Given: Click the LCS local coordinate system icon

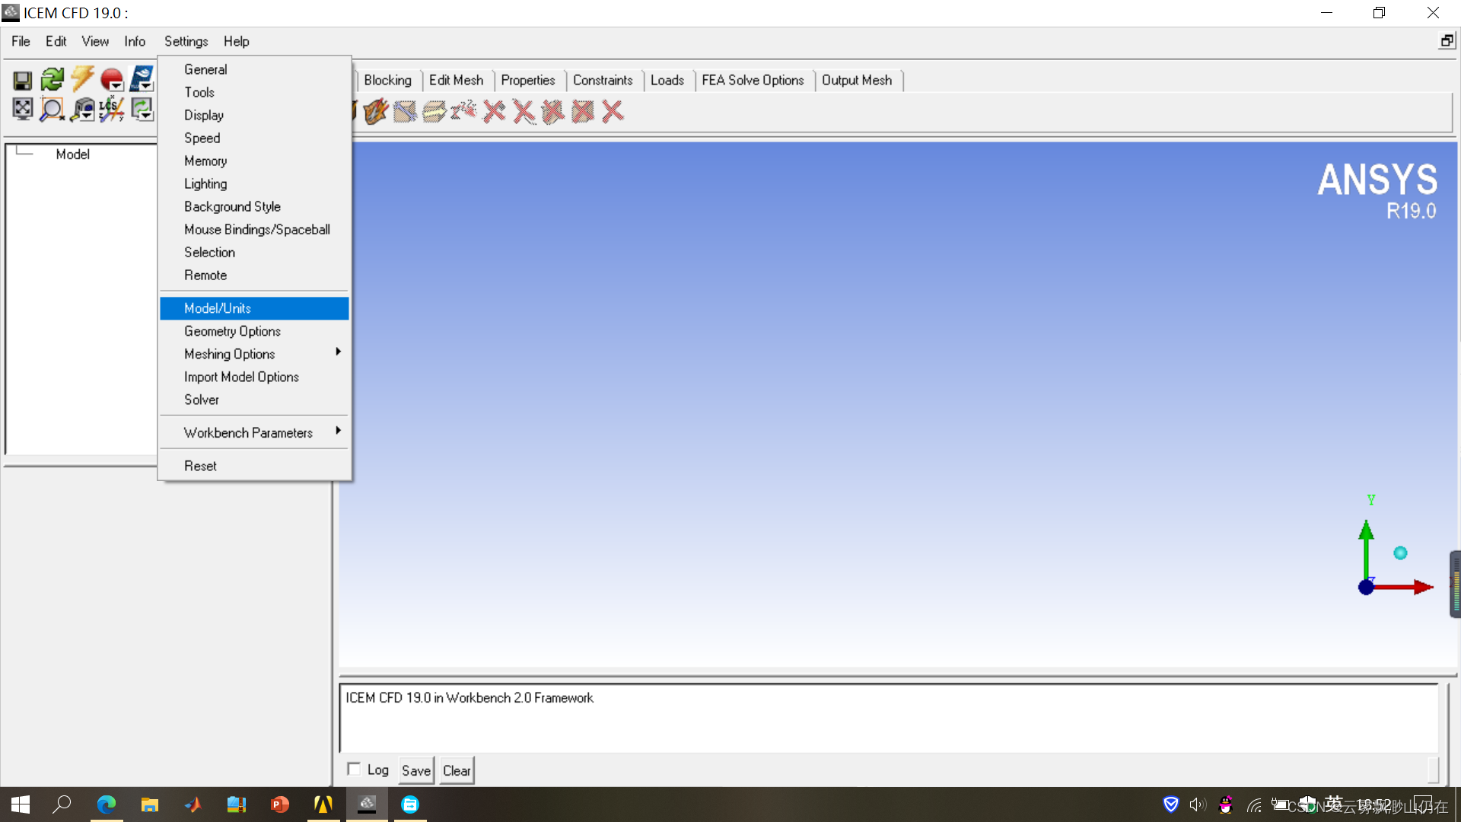Looking at the screenshot, I should pos(112,109).
